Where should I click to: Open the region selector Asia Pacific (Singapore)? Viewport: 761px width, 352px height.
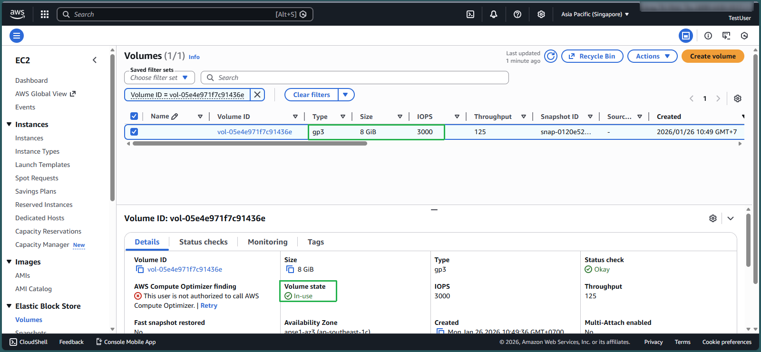(x=595, y=14)
